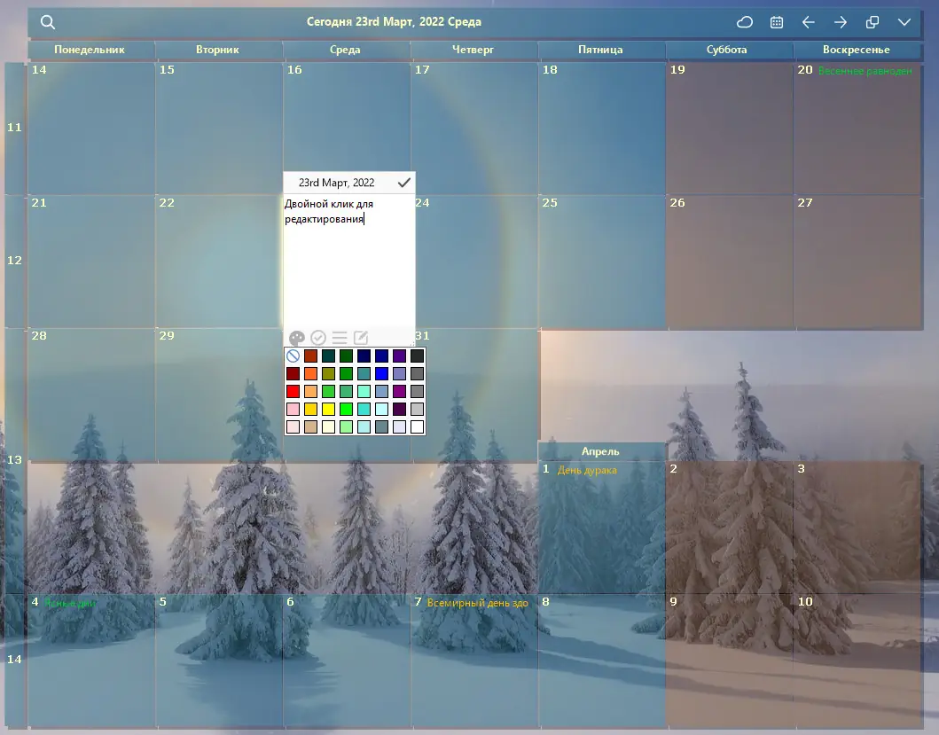Click the Пятница column header

coord(600,50)
